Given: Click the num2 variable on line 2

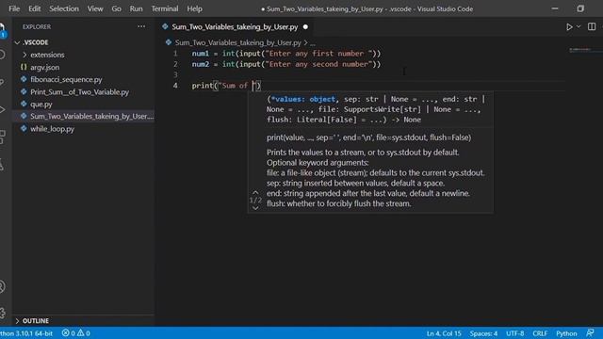Looking at the screenshot, I should point(201,64).
